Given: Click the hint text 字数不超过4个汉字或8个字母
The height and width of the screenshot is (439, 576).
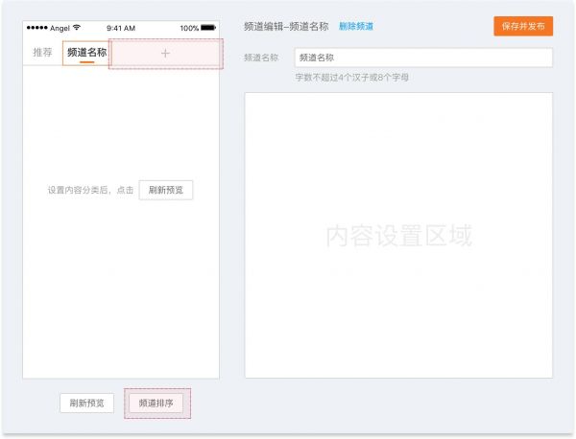Looking at the screenshot, I should point(352,78).
